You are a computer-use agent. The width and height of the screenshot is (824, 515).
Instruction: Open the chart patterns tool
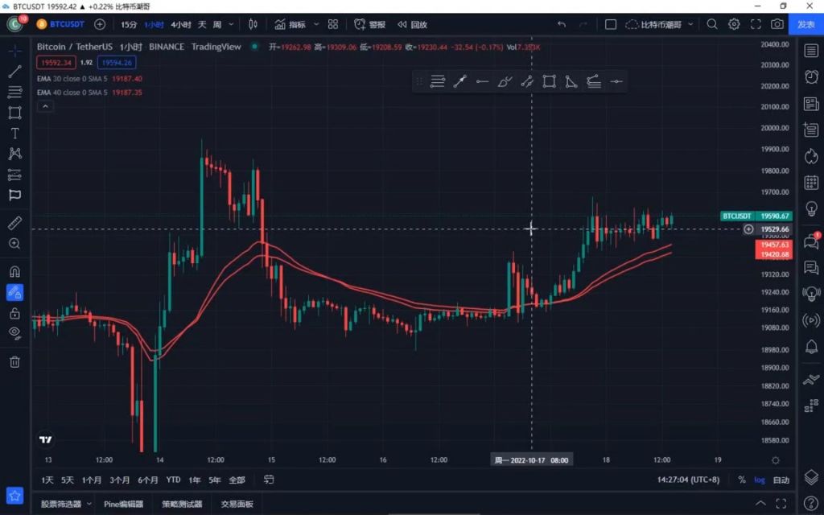coord(14,154)
